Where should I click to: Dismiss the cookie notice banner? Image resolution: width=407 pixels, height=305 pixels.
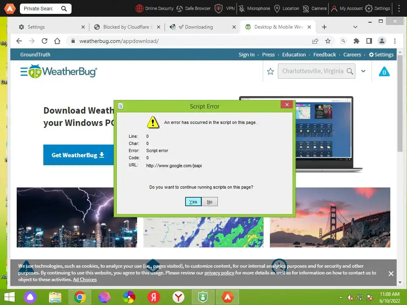(x=391, y=273)
